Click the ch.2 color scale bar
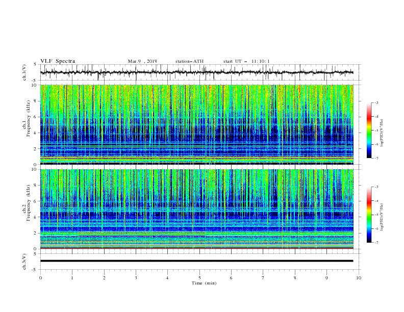Image resolution: width=404 pixels, height=312 pixels. [369, 215]
